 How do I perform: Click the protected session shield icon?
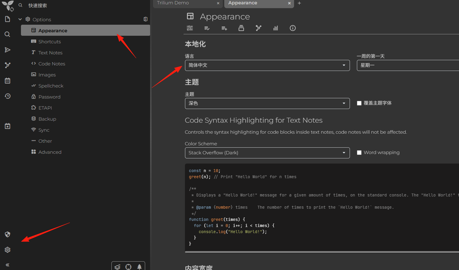point(8,234)
